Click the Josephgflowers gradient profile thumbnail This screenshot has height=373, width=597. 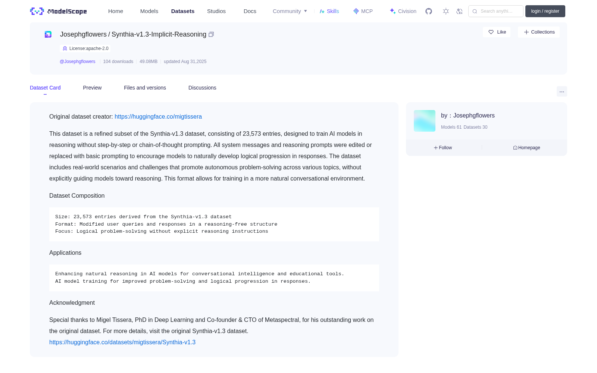(425, 121)
